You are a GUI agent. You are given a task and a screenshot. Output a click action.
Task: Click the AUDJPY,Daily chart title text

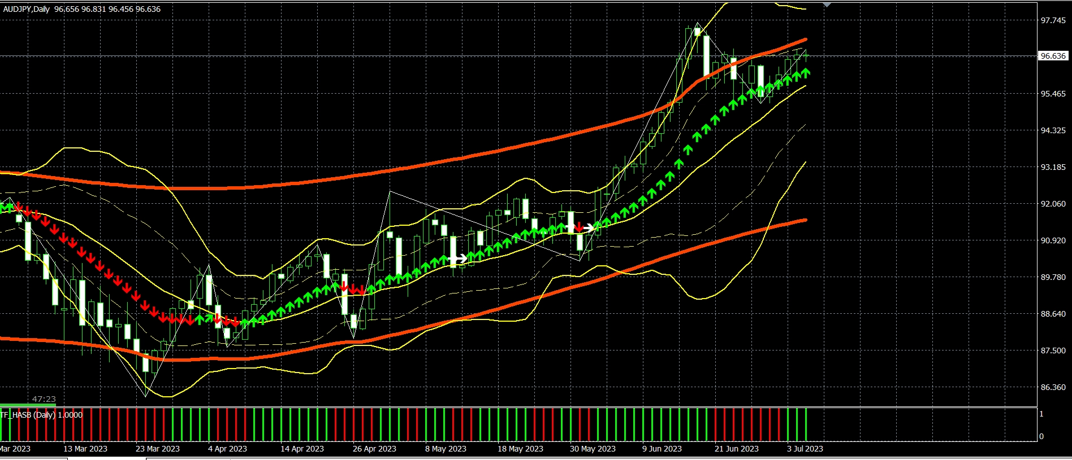[27, 9]
